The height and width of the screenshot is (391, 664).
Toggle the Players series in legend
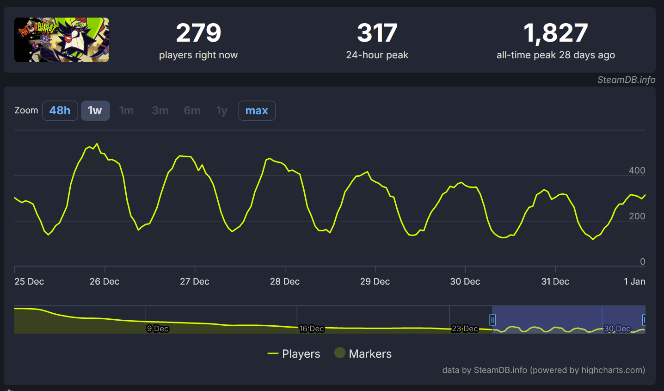point(294,354)
